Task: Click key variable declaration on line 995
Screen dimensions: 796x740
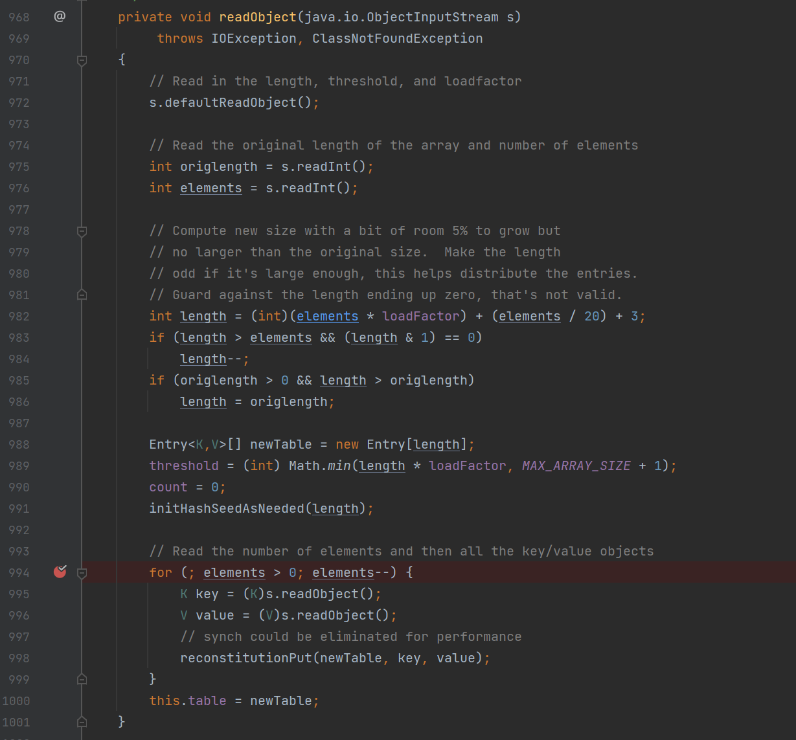Action: [x=207, y=594]
